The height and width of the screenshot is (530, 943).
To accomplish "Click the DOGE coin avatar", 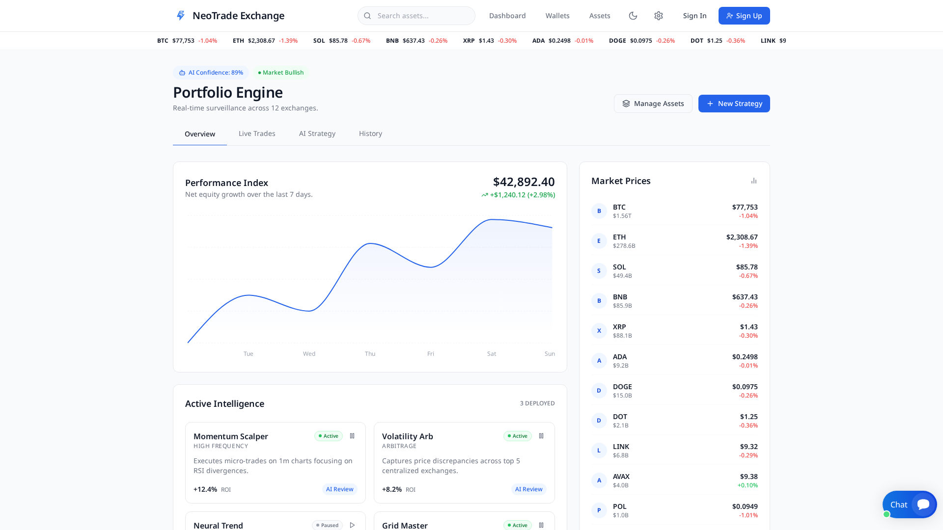I will click(x=599, y=391).
